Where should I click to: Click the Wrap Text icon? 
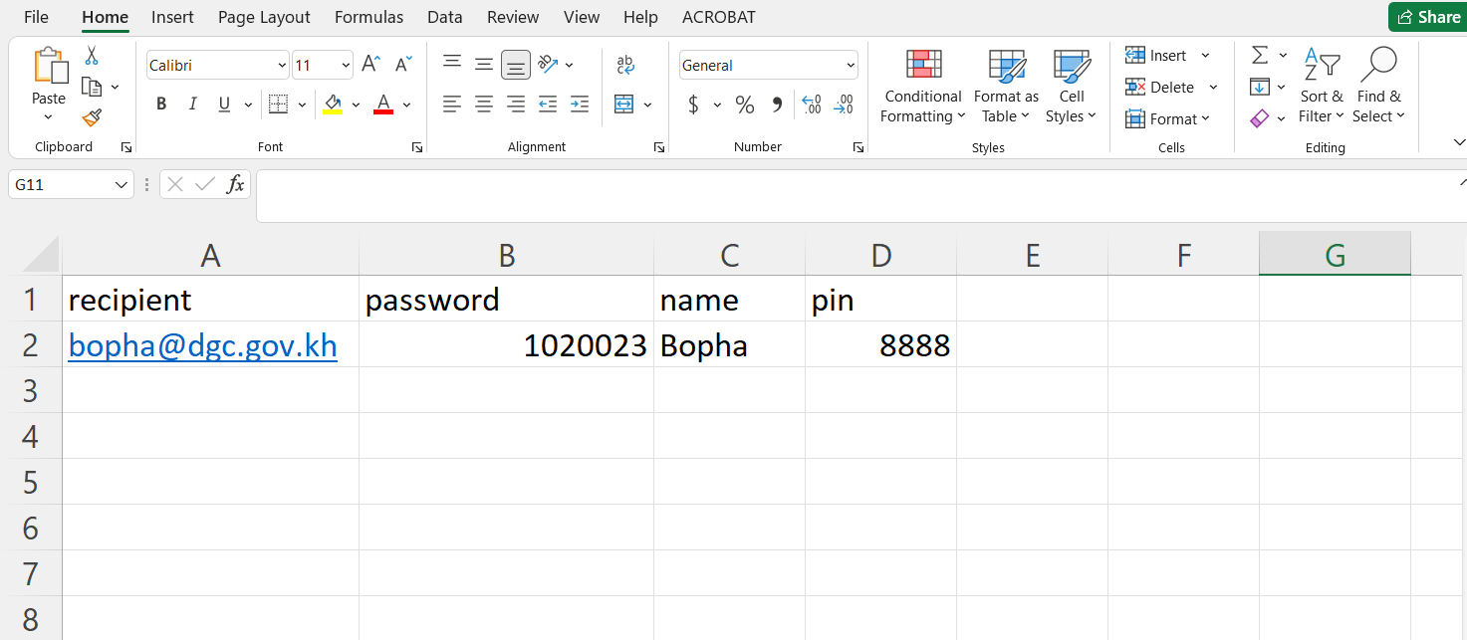coord(625,65)
